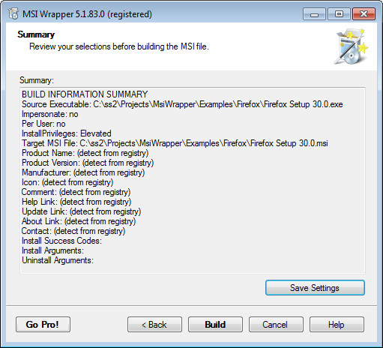Cancel the MSI Wrapper wizard
Viewport: 383px width, 348px height.
[x=276, y=325]
